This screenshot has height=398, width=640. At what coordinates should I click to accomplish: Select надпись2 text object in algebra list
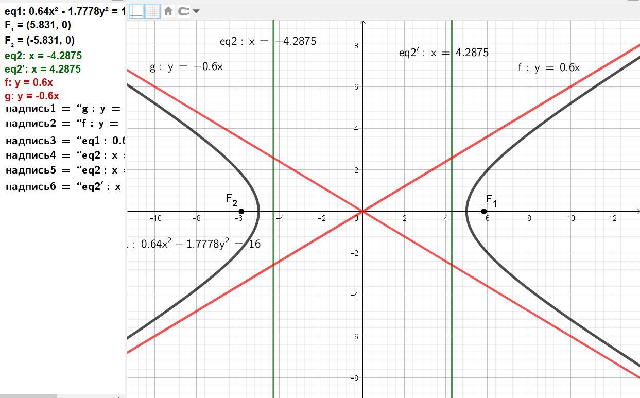coord(63,124)
